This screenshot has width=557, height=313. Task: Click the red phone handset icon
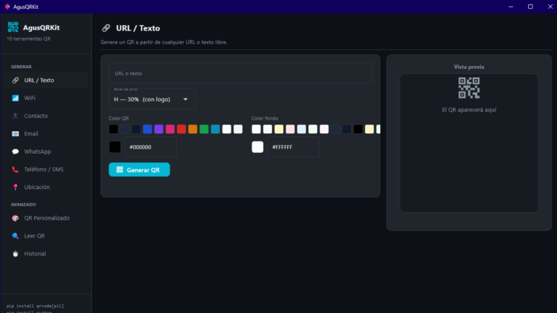pyautogui.click(x=15, y=170)
